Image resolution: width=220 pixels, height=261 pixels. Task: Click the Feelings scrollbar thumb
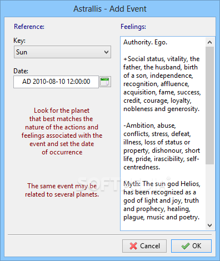(209, 106)
